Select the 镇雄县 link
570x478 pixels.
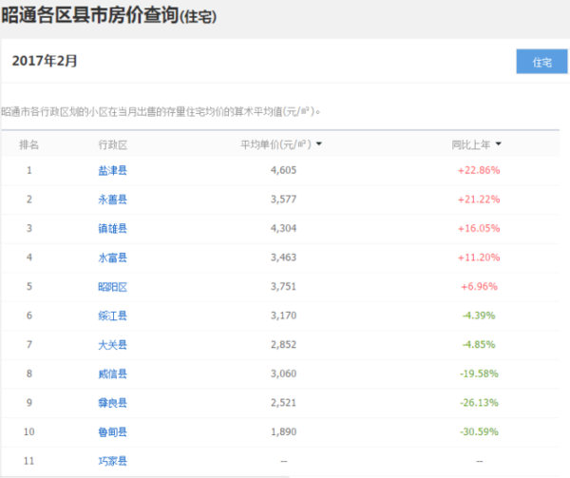pyautogui.click(x=112, y=228)
